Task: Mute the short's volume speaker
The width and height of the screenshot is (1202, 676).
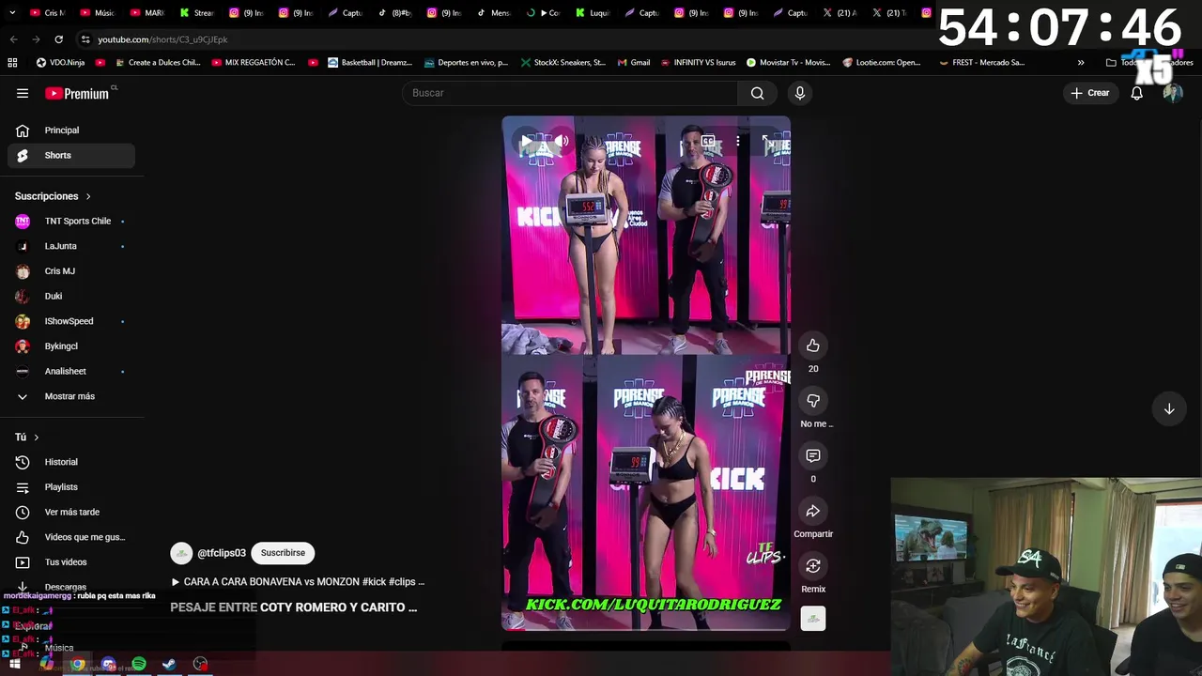Action: point(562,142)
